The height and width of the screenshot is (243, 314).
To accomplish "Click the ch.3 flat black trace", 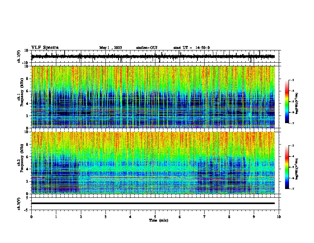I will point(153,203).
